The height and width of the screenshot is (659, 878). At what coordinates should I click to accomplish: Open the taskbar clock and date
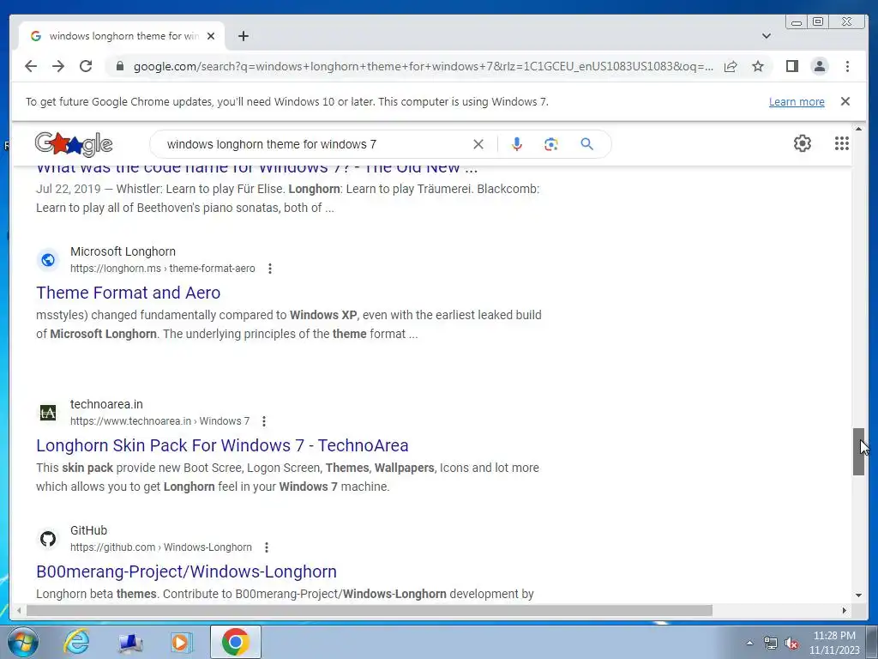tap(833, 643)
